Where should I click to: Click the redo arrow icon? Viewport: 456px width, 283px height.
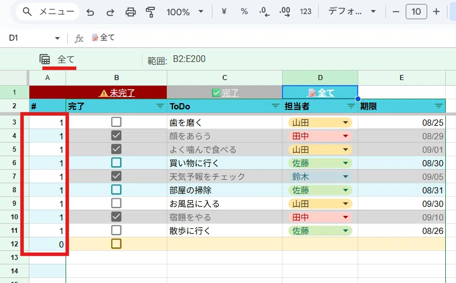point(110,12)
